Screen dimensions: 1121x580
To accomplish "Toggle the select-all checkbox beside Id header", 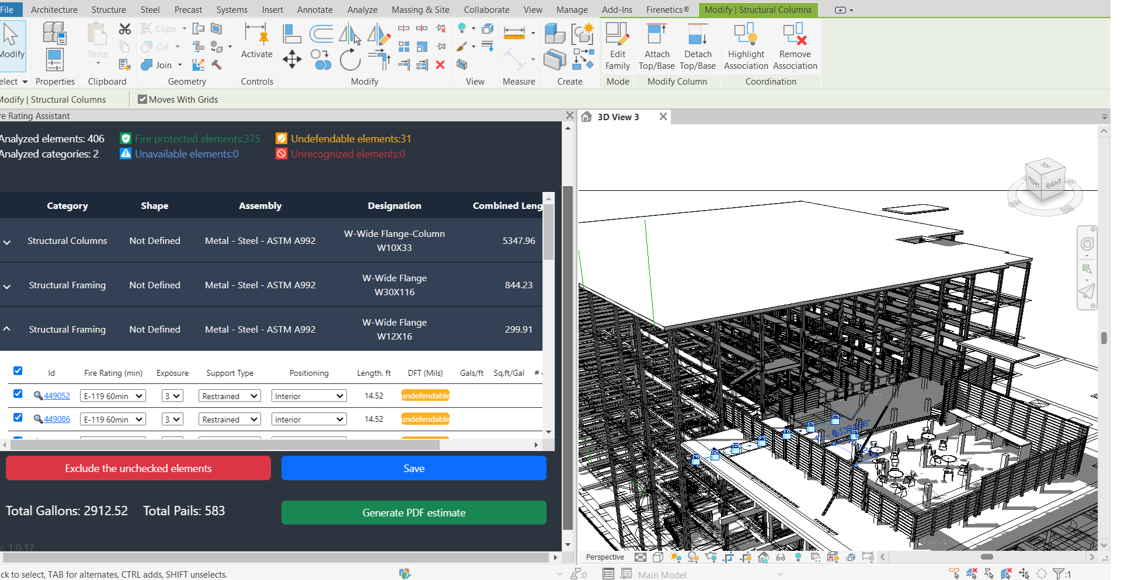I will pos(18,371).
